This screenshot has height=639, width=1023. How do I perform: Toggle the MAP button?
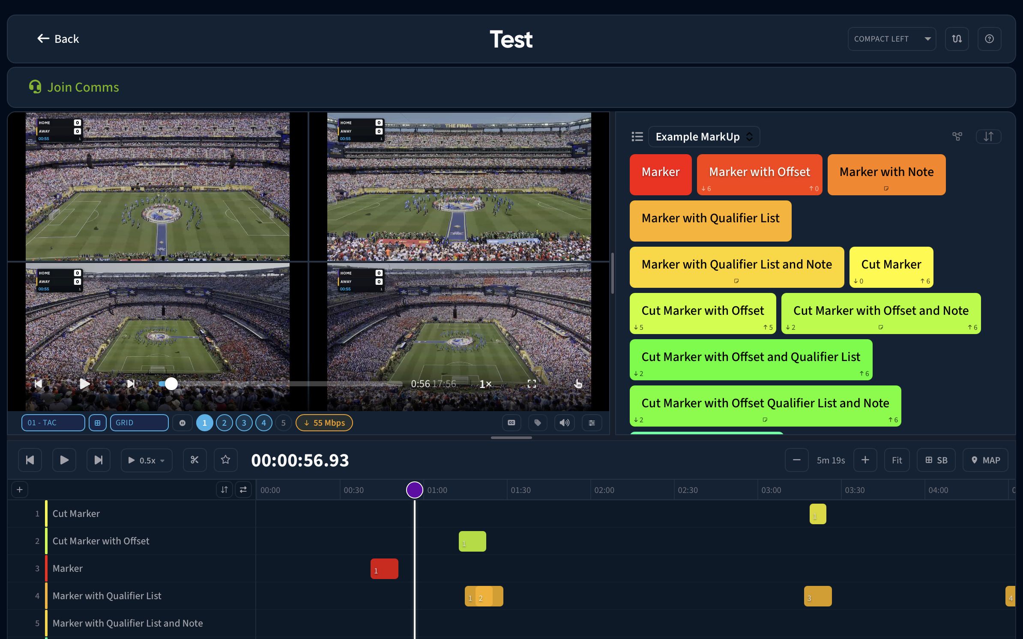coord(985,460)
